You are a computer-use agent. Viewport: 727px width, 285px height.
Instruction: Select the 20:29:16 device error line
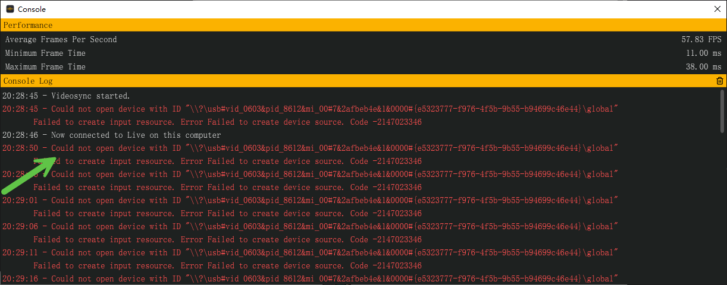(x=309, y=278)
